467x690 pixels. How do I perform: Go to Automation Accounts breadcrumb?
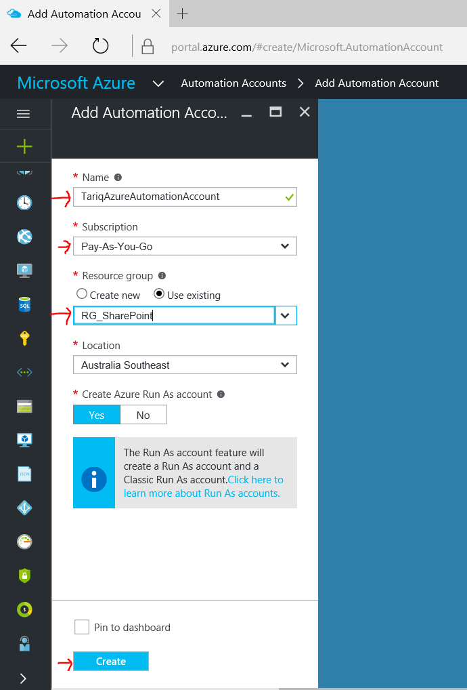point(234,83)
